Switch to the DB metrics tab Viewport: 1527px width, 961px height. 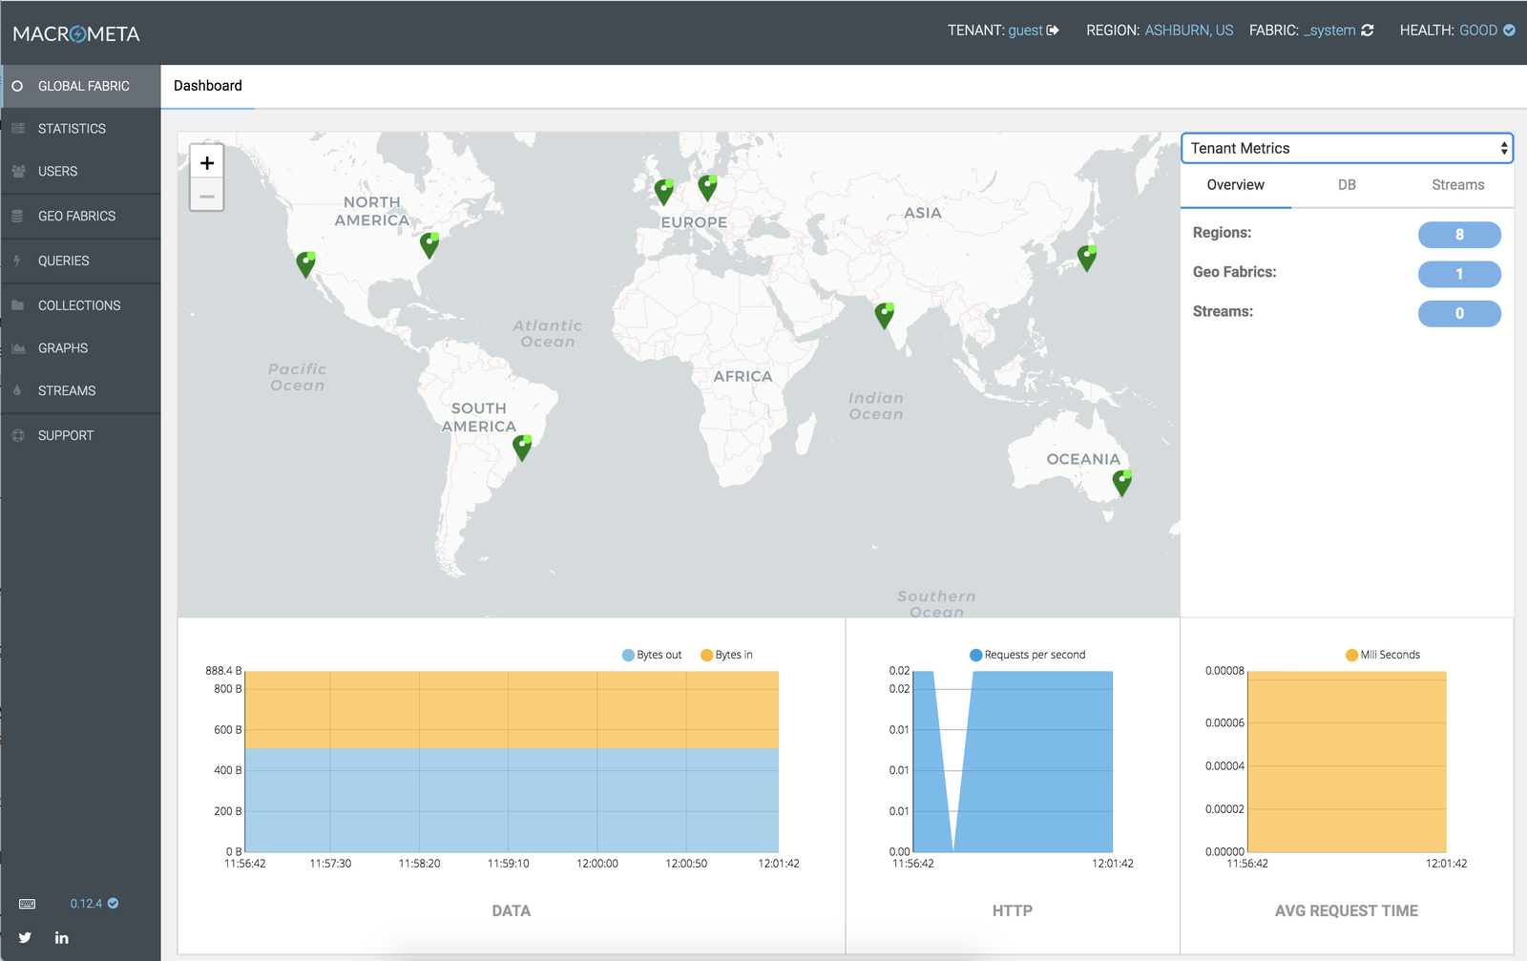(1347, 185)
